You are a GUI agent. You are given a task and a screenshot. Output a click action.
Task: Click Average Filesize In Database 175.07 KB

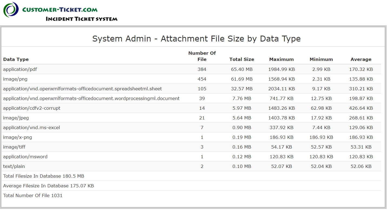(48, 186)
